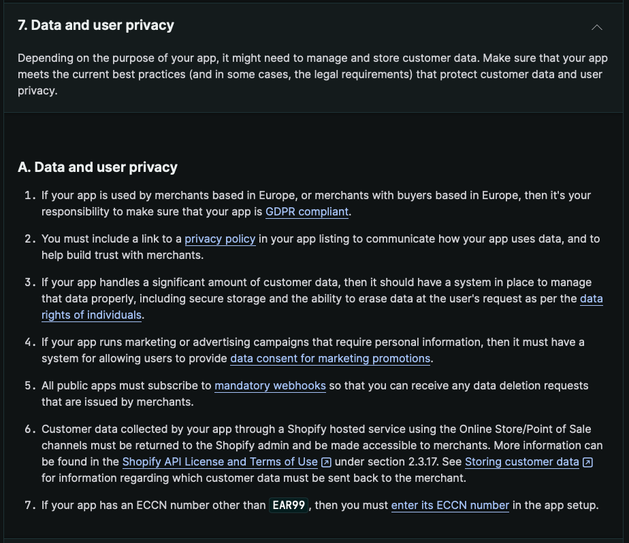This screenshot has height=543, width=629.
Task: Open the GDPR compliant link
Action: pos(306,211)
